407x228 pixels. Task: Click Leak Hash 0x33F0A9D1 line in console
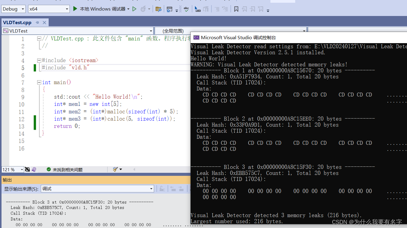pyautogui.click(x=267, y=125)
